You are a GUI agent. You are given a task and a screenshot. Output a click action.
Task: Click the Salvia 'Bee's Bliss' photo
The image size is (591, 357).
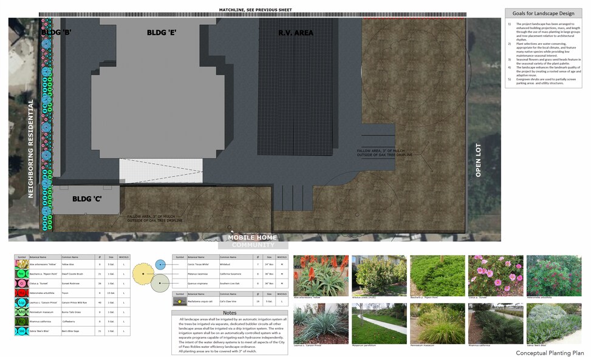pos(555,324)
